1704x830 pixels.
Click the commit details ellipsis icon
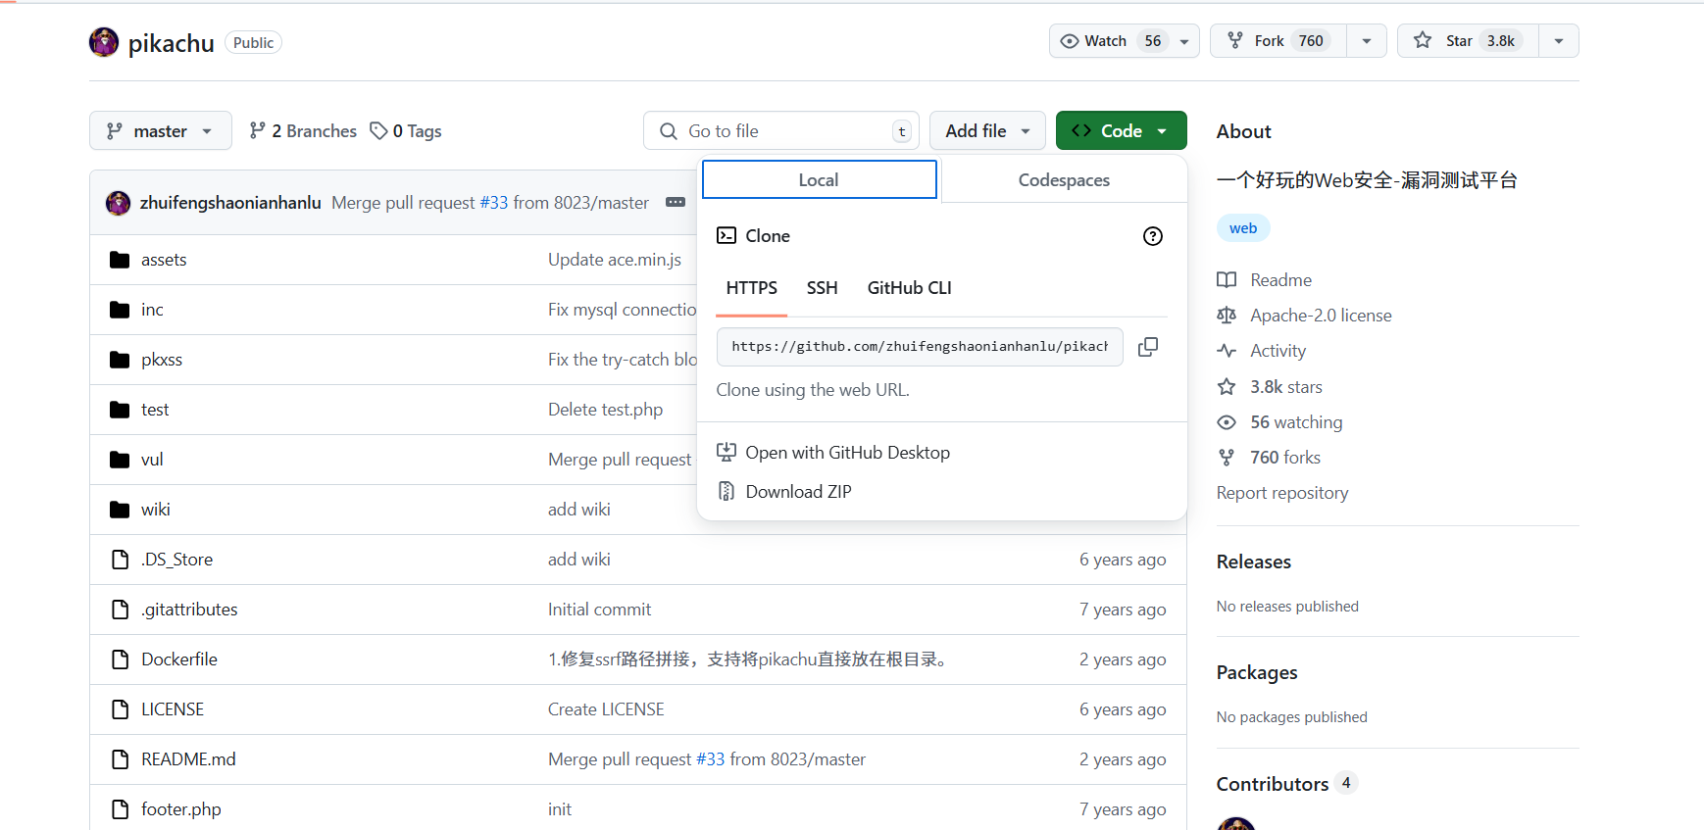[x=676, y=203]
